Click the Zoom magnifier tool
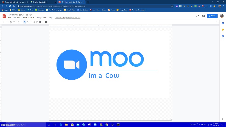 (19, 22)
